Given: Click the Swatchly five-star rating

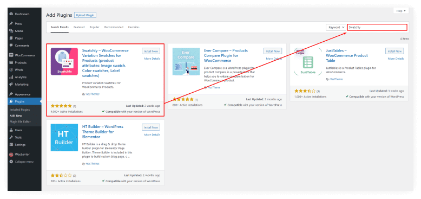Looking at the screenshot, I should (61, 106).
